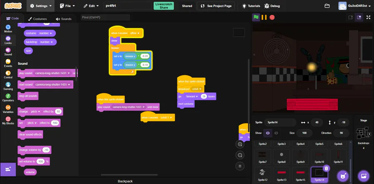
Task: Click the Scratch logo
Action: click(13, 6)
